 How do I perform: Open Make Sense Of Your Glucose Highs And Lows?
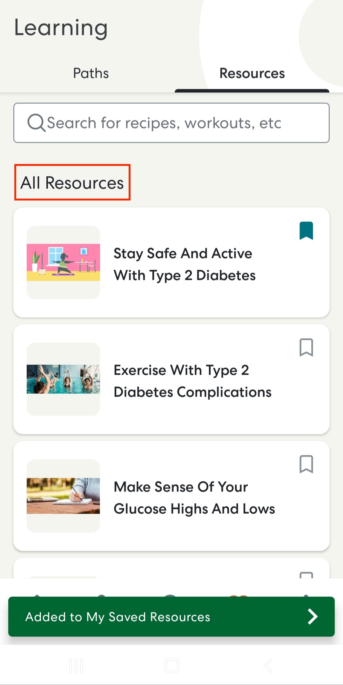click(x=194, y=498)
